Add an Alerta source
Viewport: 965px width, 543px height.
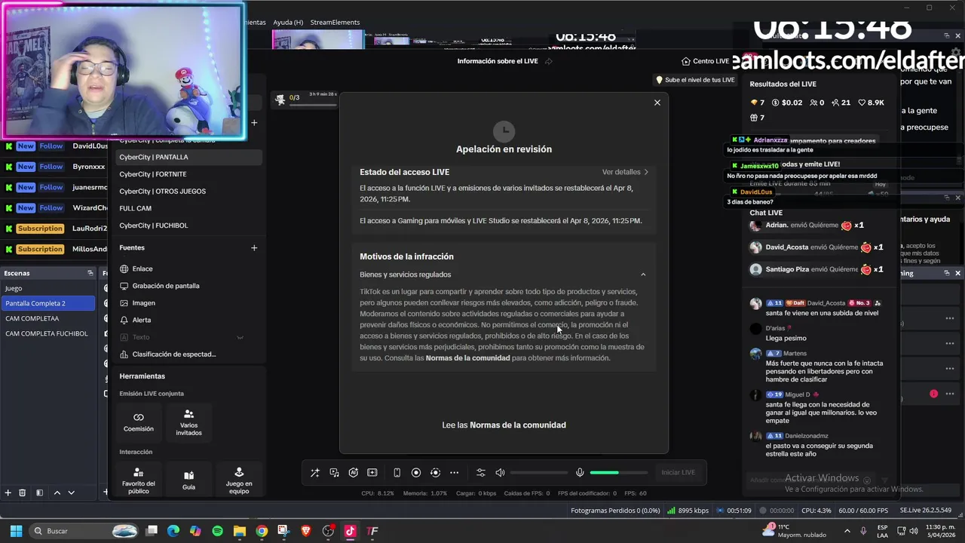click(x=135, y=320)
